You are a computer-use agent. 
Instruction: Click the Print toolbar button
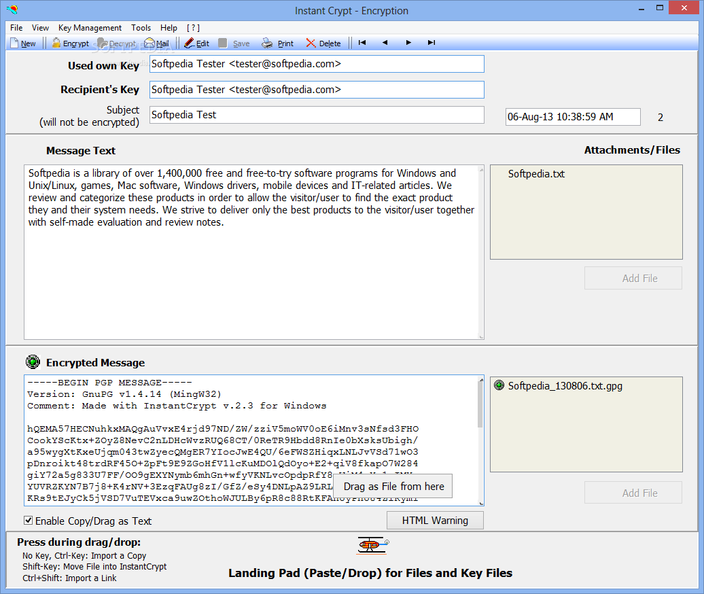[x=277, y=43]
